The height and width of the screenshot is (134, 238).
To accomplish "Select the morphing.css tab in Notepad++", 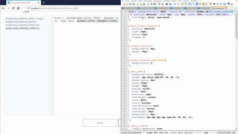I will [x=219, y=8].
